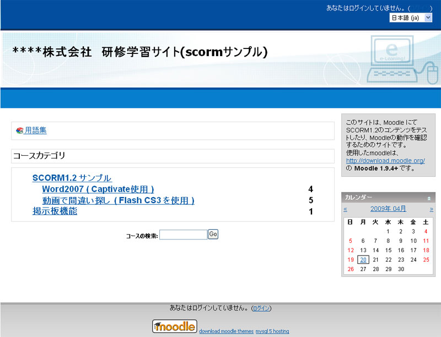
Task: Click calendar day 15
Action: [x=388, y=250]
